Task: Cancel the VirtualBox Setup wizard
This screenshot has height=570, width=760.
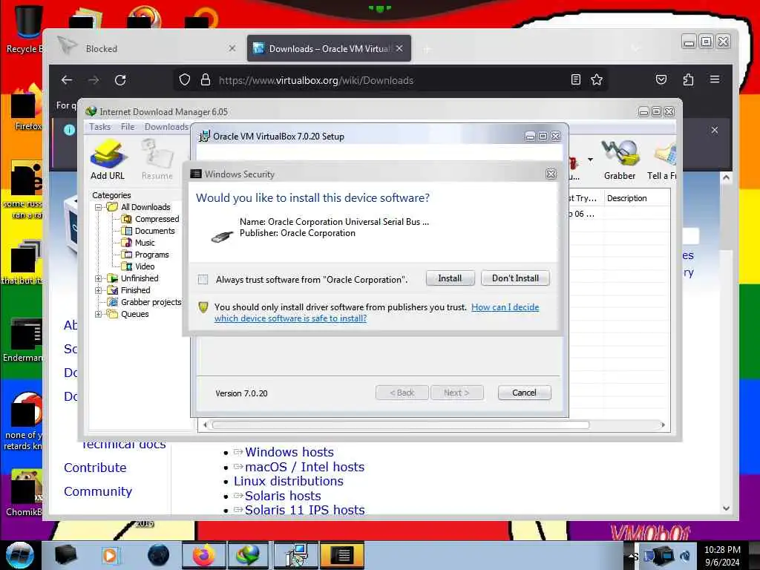Action: [524, 393]
